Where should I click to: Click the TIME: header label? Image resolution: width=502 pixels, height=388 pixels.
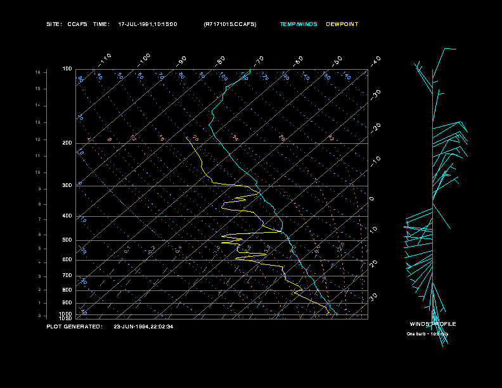tap(101, 24)
